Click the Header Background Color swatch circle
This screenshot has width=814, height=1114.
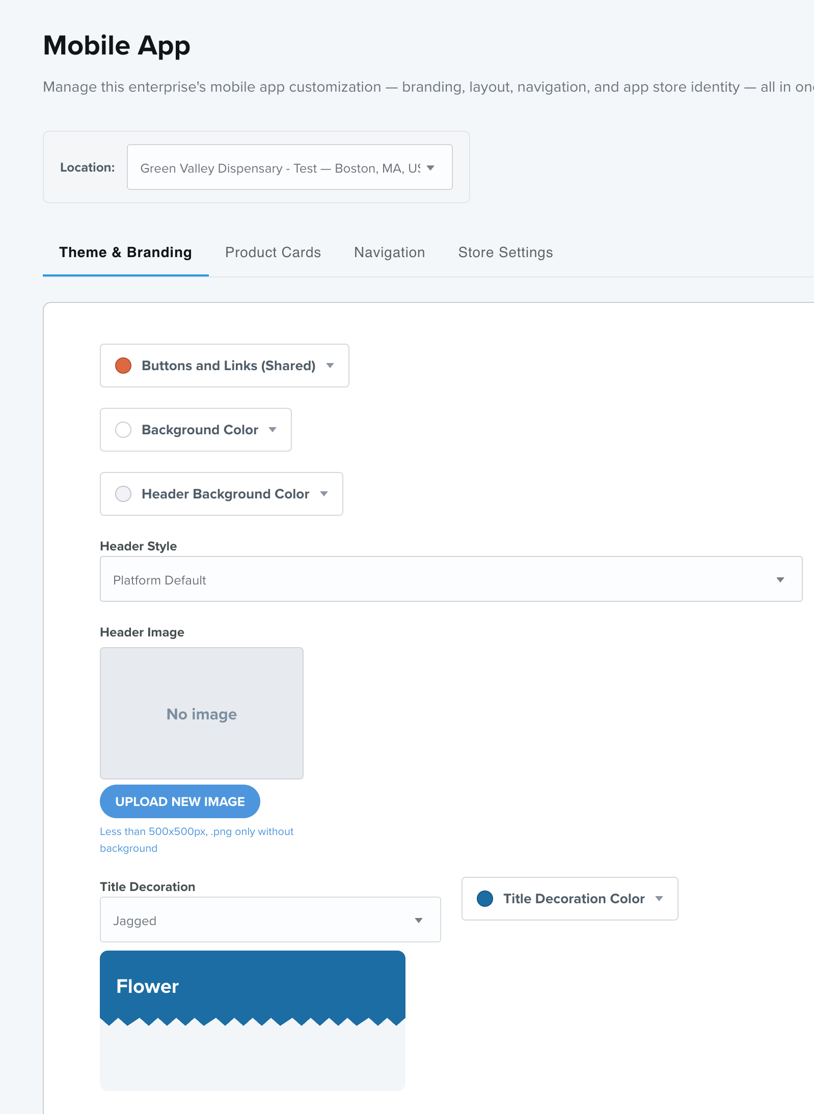pyautogui.click(x=123, y=494)
